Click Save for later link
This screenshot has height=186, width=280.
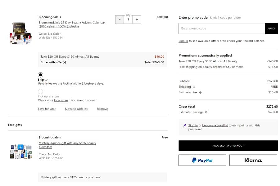47,109
